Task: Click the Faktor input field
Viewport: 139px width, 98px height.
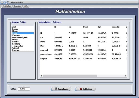Action: [x=24, y=89]
